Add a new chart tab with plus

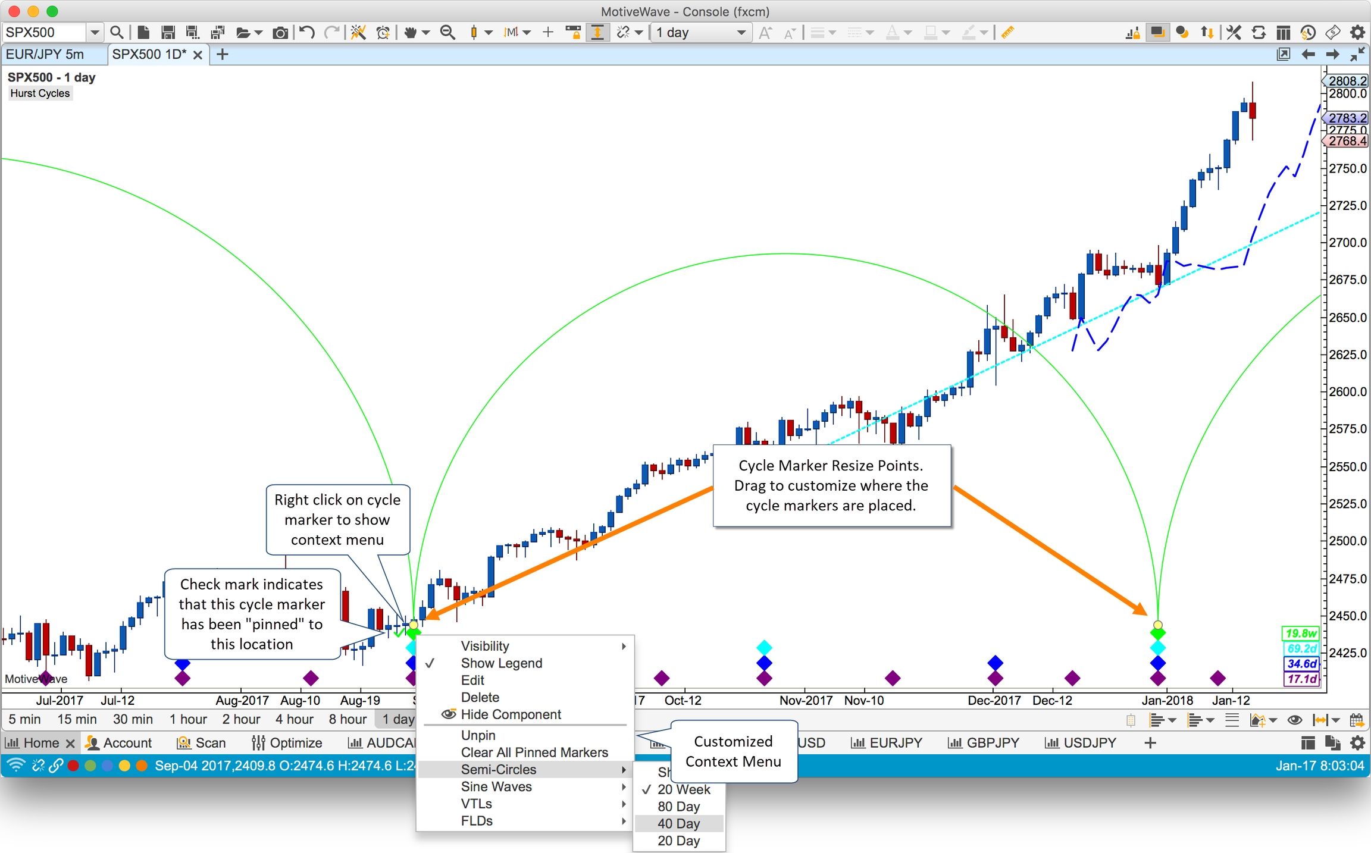pyautogui.click(x=222, y=55)
